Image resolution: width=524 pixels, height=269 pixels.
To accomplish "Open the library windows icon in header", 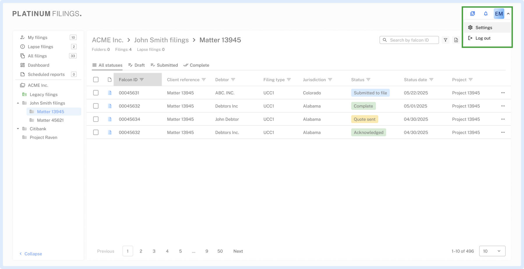I will 472,14.
